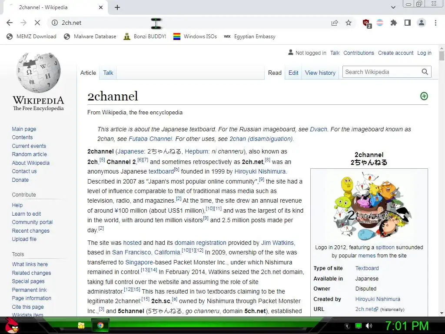Follow the Dvach link in hatnote
The height and width of the screenshot is (334, 445).
[x=319, y=129]
